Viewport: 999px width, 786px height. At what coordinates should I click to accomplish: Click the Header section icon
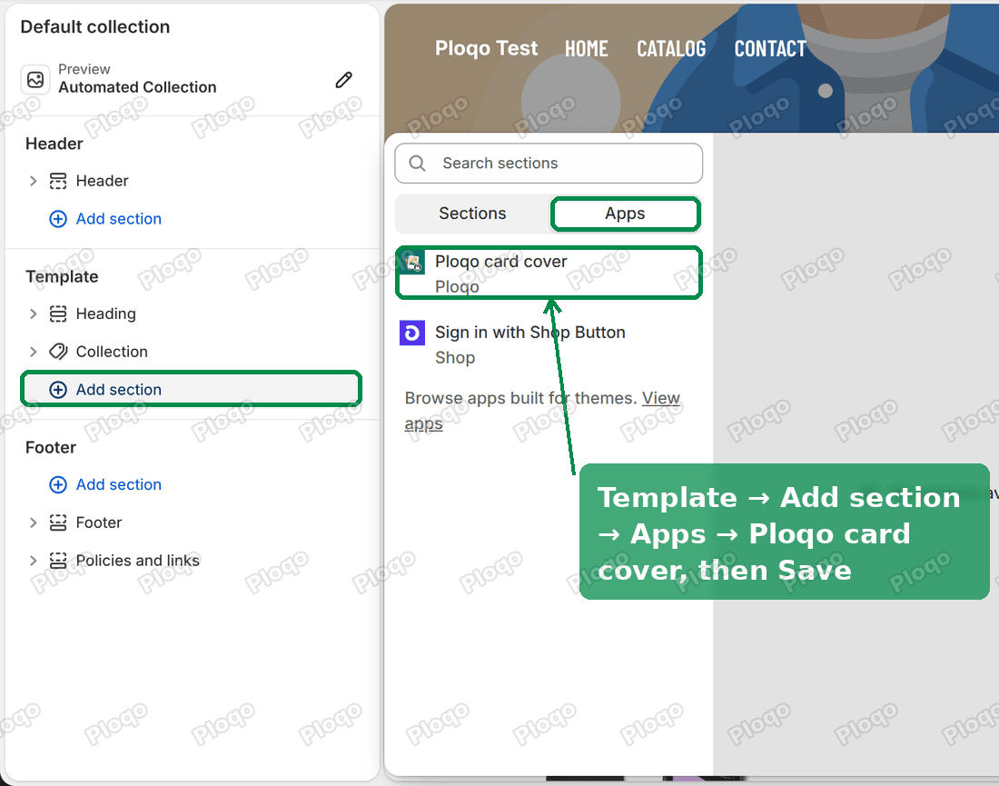coord(58,181)
